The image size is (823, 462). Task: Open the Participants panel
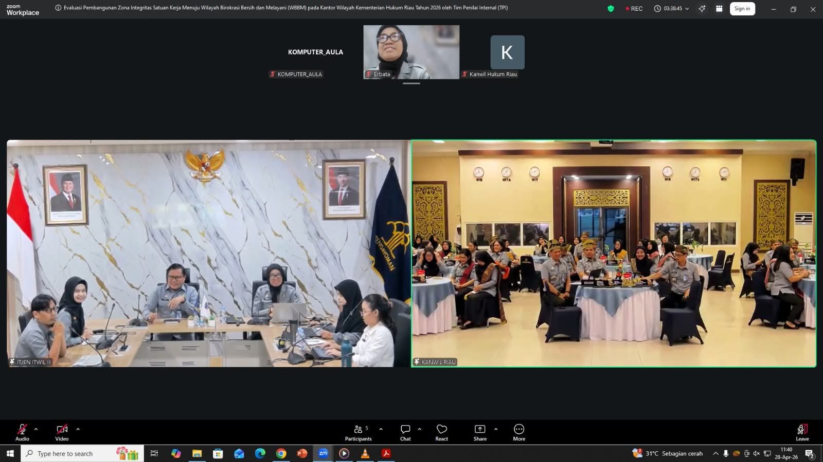[x=359, y=432]
